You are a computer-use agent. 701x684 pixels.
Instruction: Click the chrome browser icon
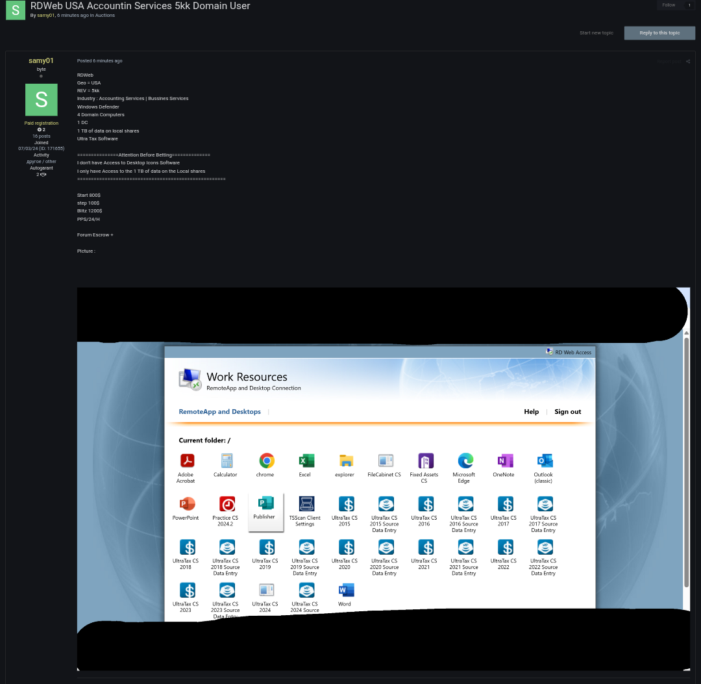[266, 461]
